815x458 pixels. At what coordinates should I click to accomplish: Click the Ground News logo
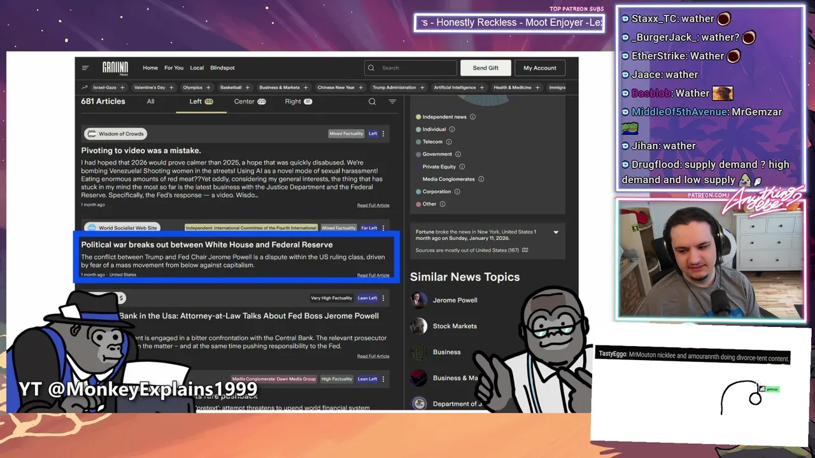click(x=115, y=67)
